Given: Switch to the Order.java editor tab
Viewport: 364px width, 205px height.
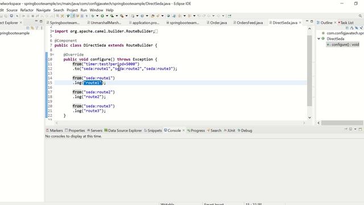Looking at the screenshot, I should [217, 23].
